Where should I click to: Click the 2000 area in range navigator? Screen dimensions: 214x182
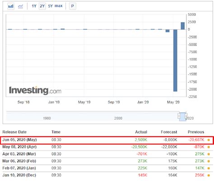tap(118, 118)
